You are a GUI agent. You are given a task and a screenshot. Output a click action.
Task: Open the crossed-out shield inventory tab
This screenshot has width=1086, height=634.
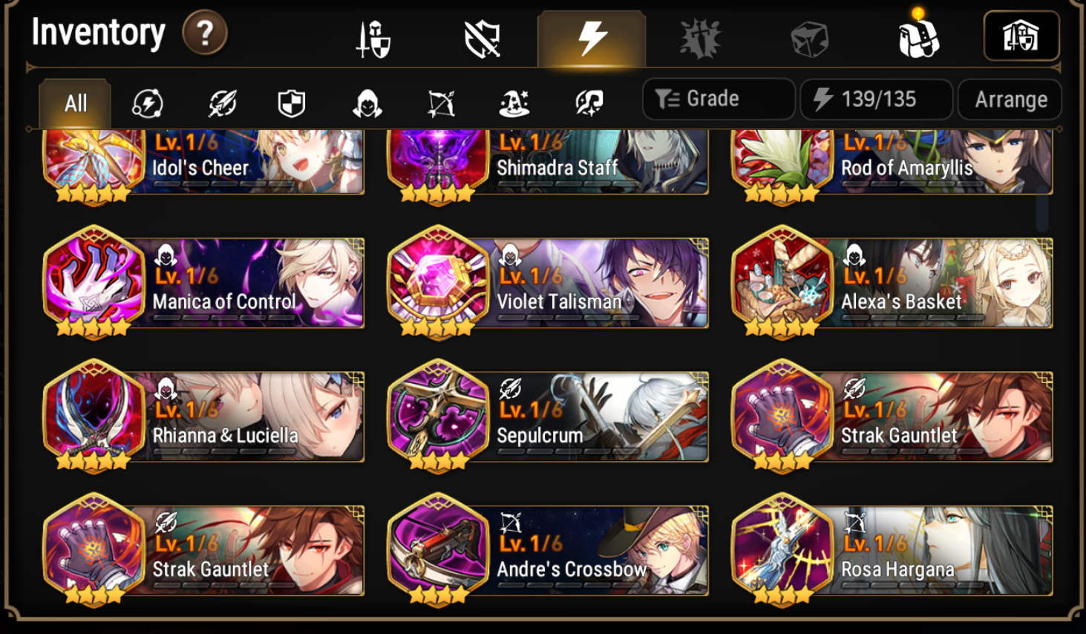483,39
